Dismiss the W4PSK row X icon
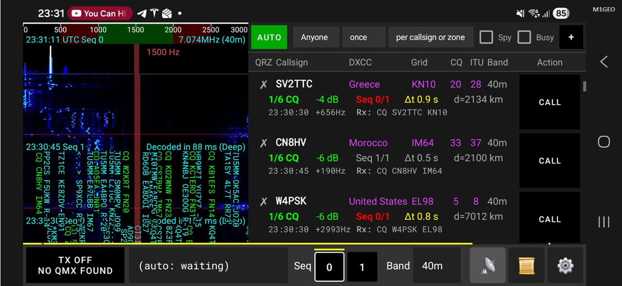This screenshot has width=622, height=286. pos(263,202)
